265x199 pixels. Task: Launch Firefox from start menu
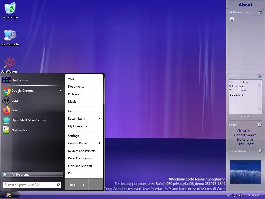point(32,110)
